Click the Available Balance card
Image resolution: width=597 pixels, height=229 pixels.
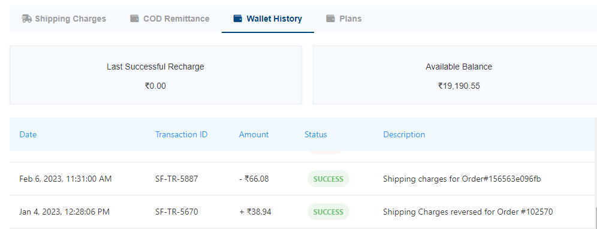click(455, 75)
